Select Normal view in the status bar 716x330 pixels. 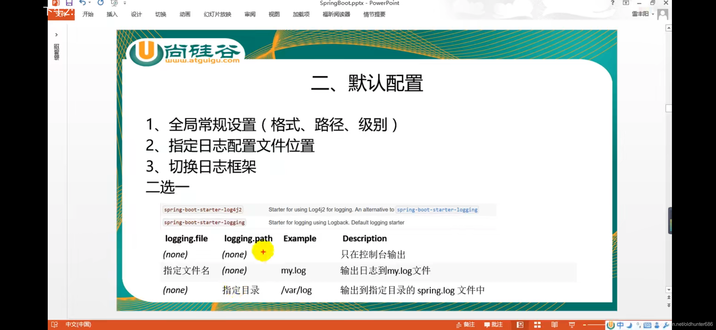coord(520,324)
